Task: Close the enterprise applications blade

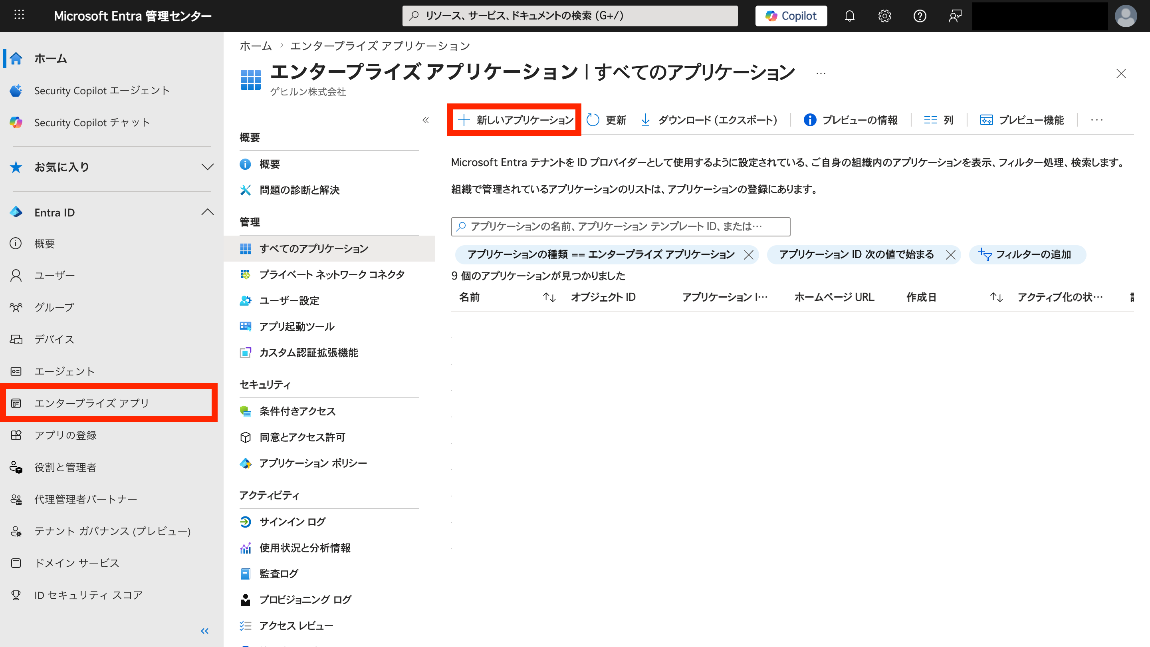Action: click(1121, 73)
